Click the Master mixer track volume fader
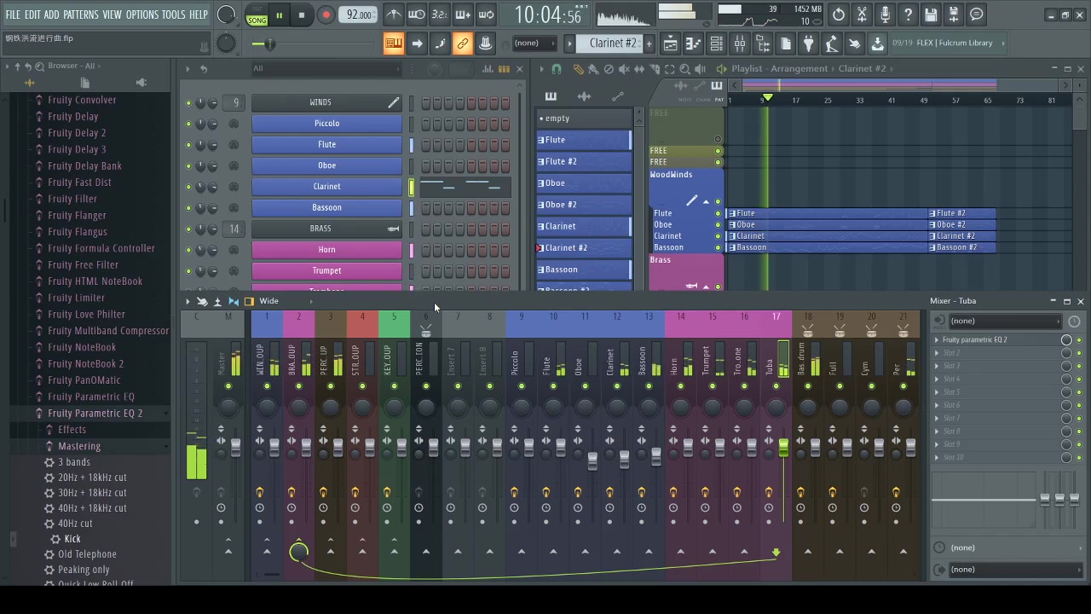 click(235, 447)
